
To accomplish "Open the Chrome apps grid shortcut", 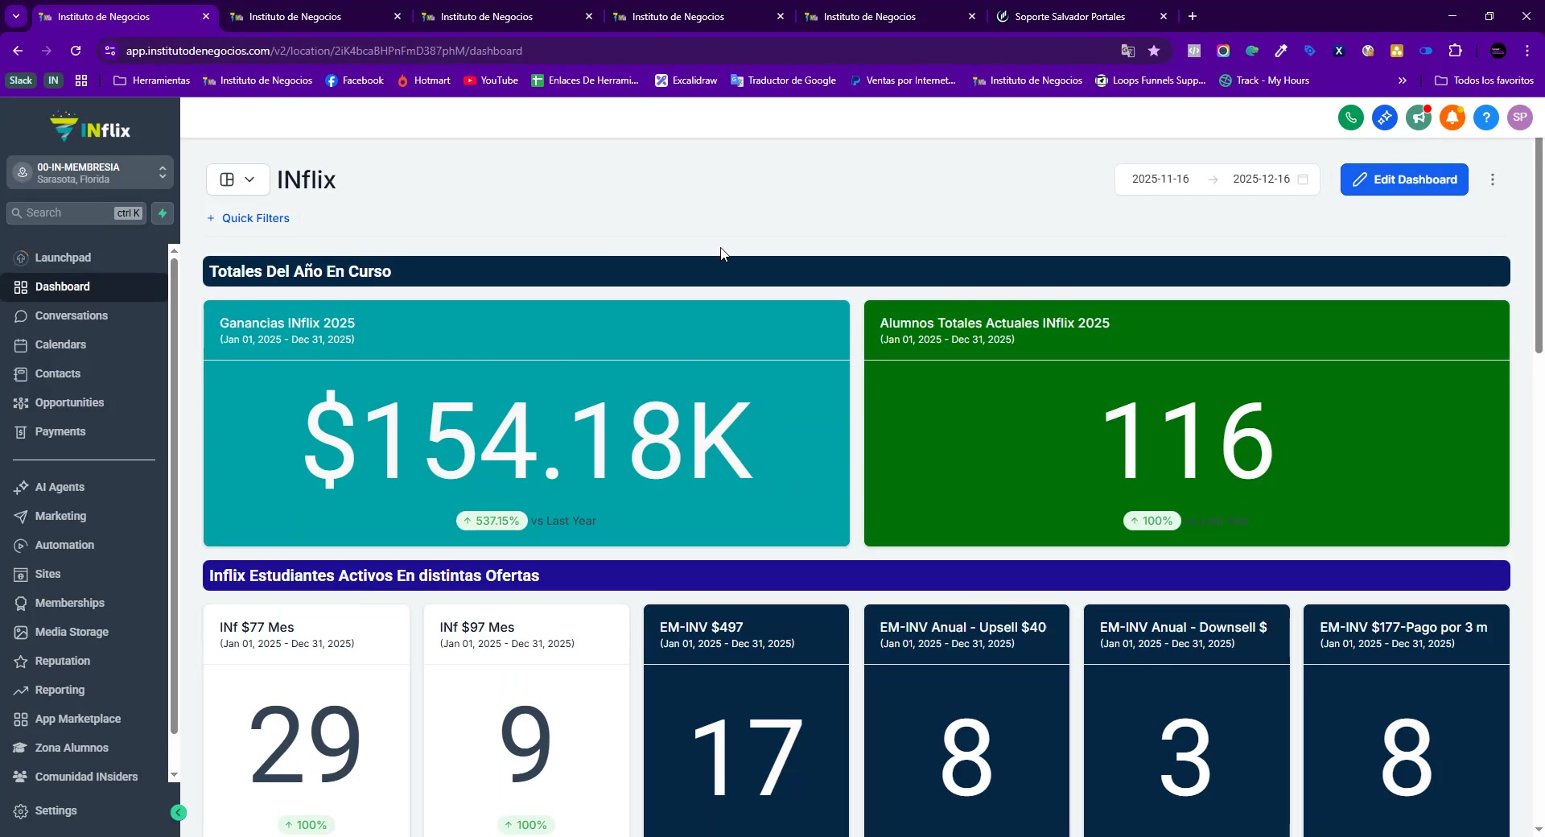I will point(81,80).
